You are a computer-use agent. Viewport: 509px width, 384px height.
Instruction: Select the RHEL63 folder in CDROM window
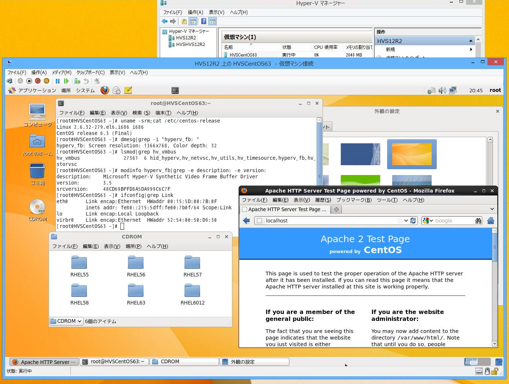pyautogui.click(x=136, y=294)
